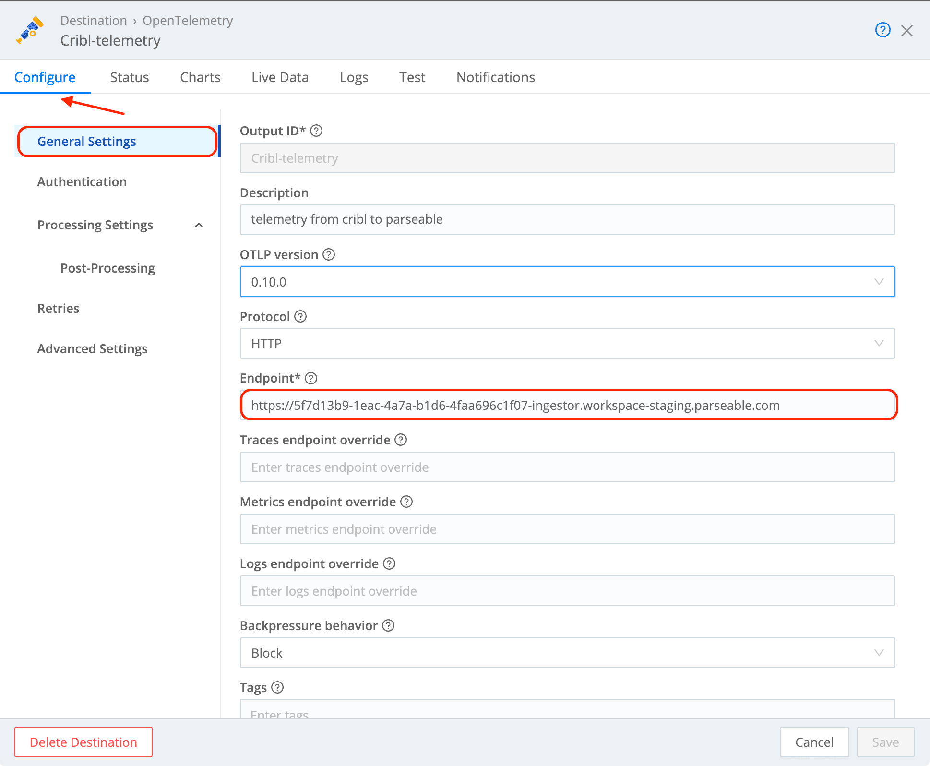Switch to the Live Data tab
The height and width of the screenshot is (766, 930).
(x=280, y=77)
